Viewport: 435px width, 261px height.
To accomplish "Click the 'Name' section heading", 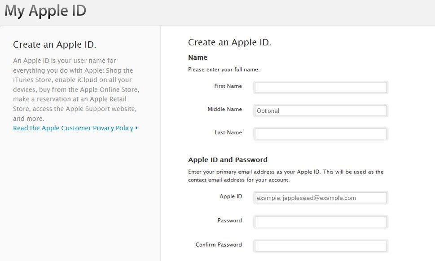I will [198, 58].
